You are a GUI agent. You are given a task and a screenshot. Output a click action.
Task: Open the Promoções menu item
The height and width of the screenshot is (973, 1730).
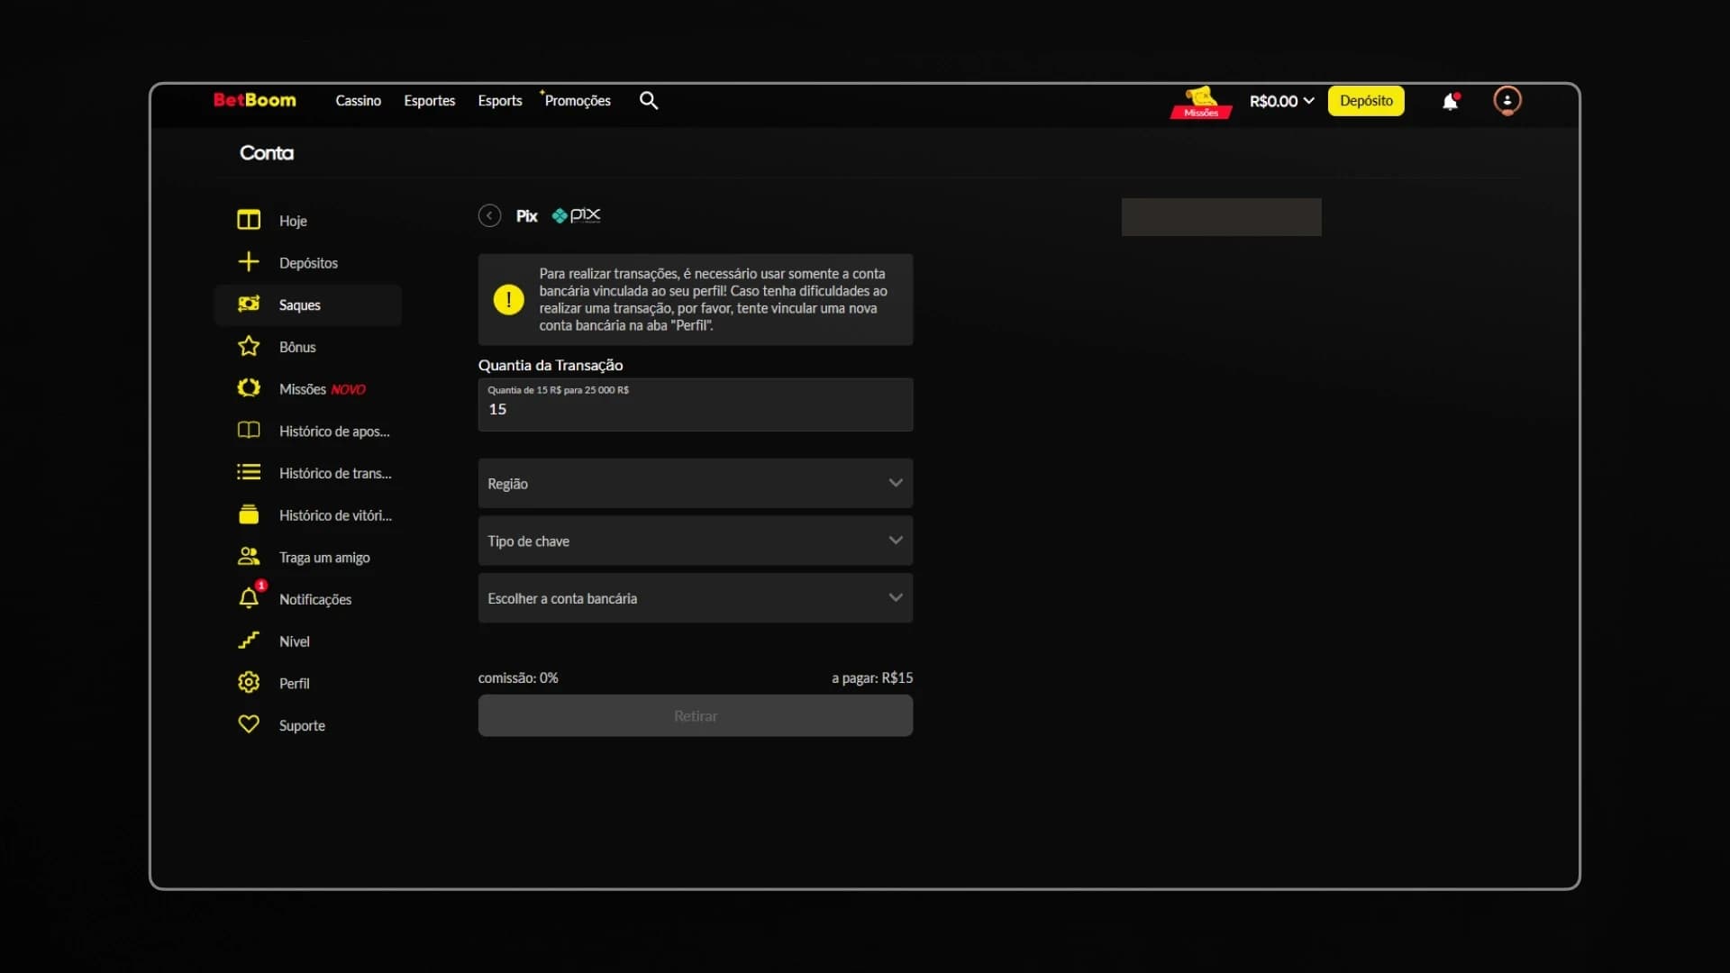[577, 101]
